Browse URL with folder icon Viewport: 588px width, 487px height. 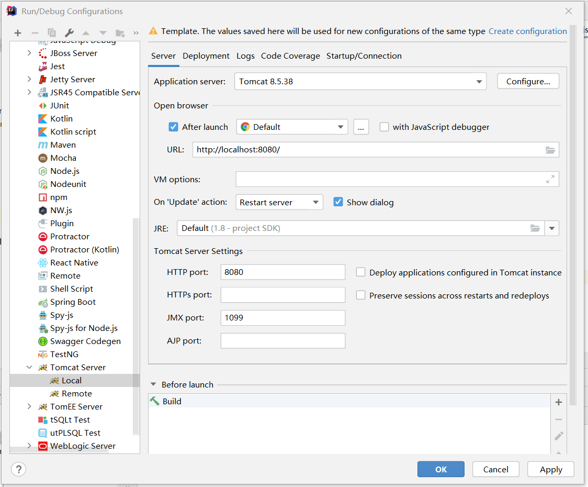coord(550,150)
